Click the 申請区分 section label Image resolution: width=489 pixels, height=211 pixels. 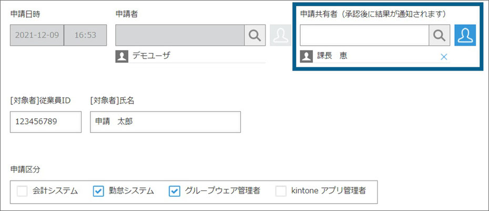coord(25,169)
